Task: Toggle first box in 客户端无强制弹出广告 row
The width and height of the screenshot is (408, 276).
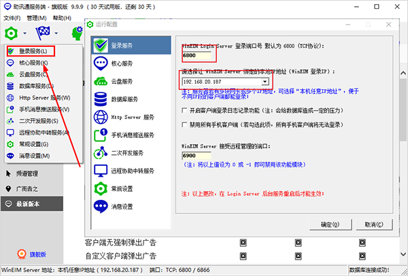Action: (243, 243)
